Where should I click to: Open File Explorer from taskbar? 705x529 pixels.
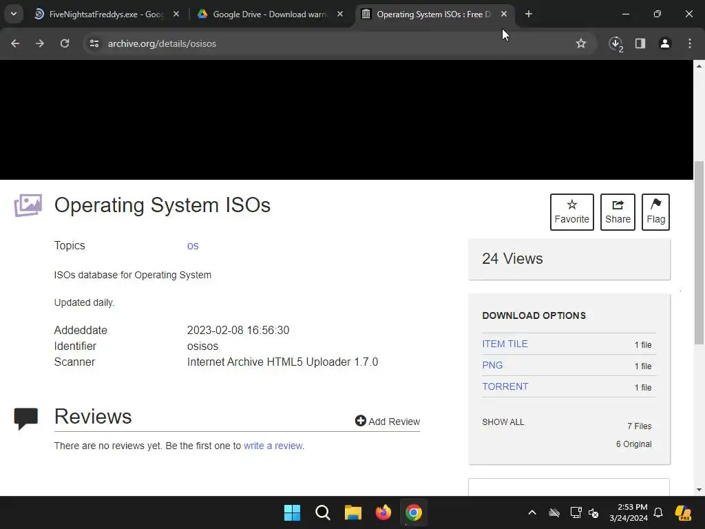tap(353, 512)
